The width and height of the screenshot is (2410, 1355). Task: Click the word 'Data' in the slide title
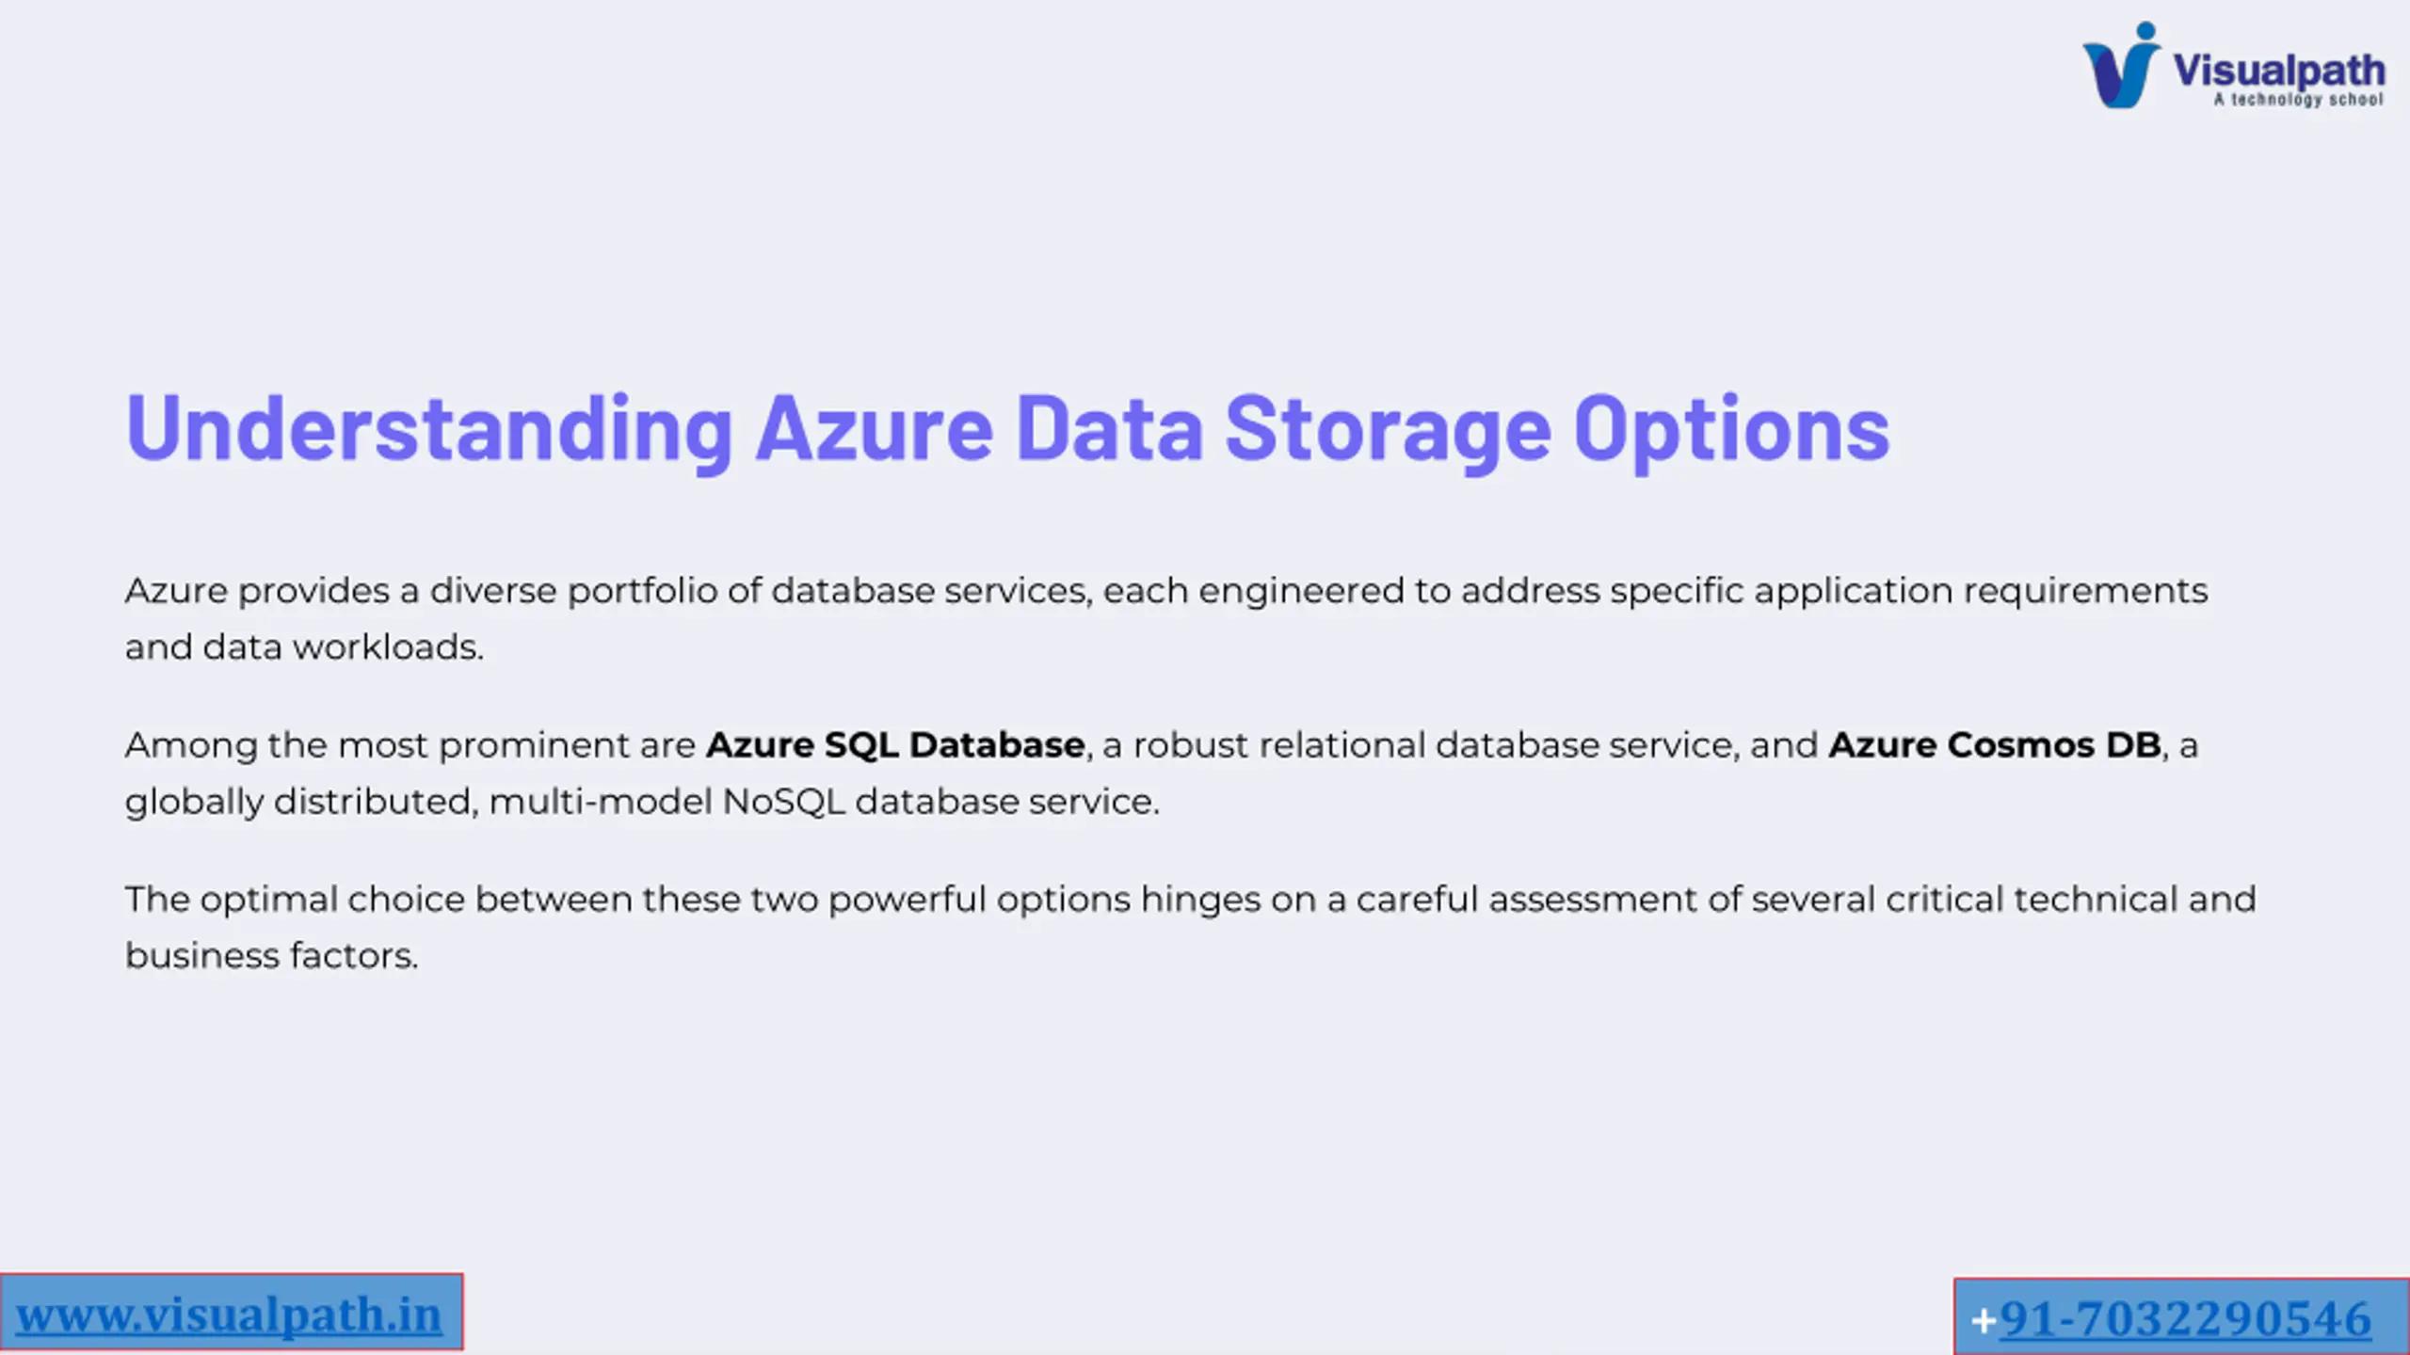click(x=1110, y=429)
